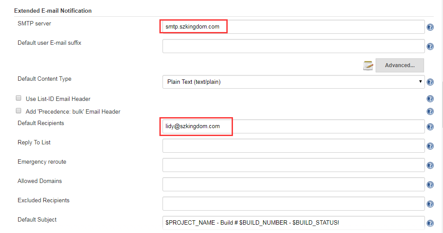Show help for Precedence bulk Email Header
The image size is (443, 233).
point(430,111)
